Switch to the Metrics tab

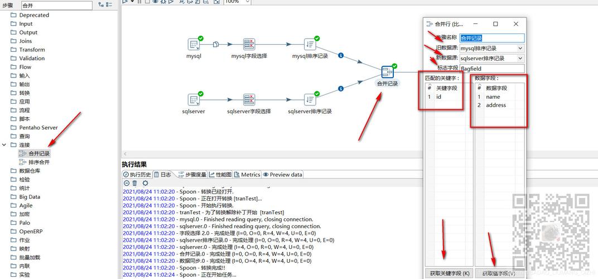click(247, 175)
